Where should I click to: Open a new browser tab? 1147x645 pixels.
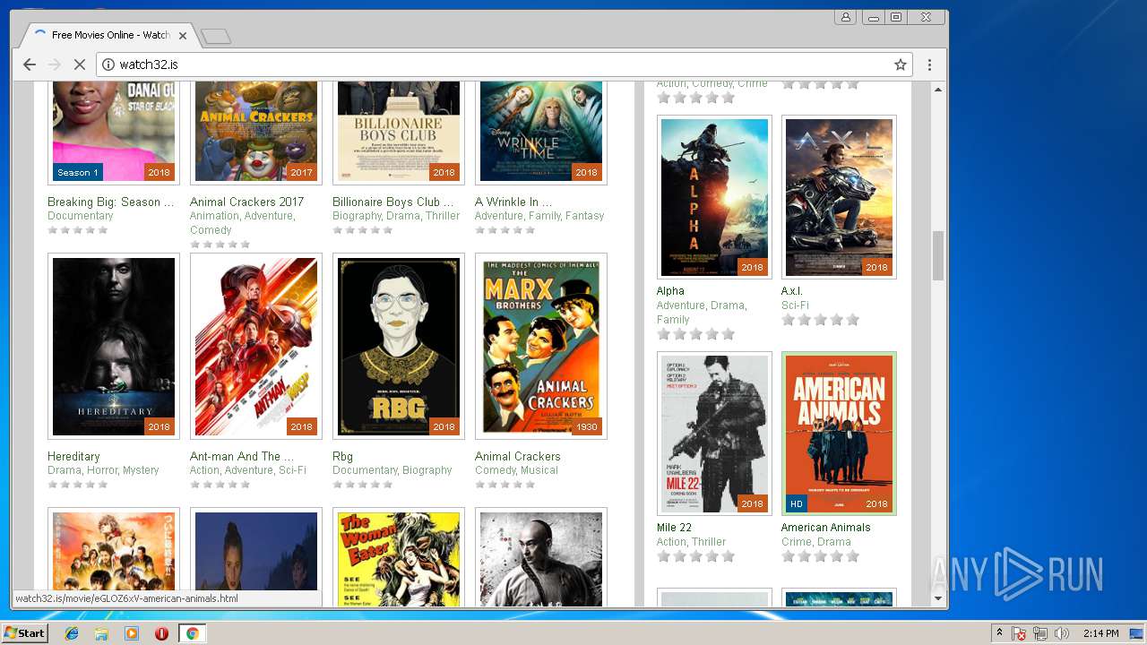point(216,36)
